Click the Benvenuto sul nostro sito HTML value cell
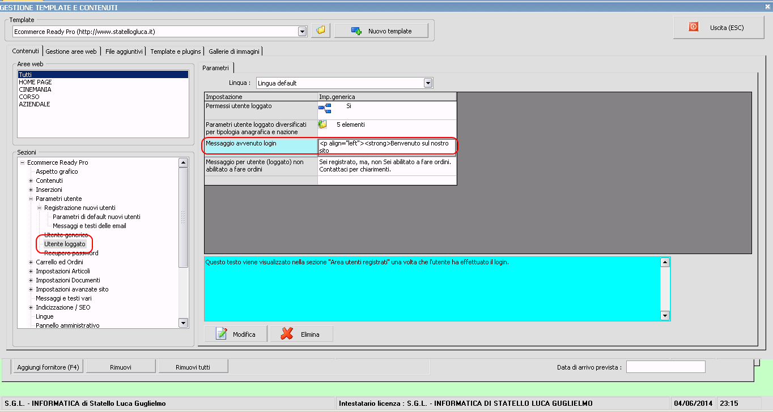This screenshot has height=412, width=773. tap(387, 147)
